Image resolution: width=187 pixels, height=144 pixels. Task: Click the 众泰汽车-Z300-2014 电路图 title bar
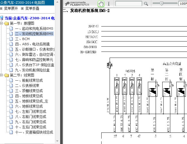(x=27, y=3)
